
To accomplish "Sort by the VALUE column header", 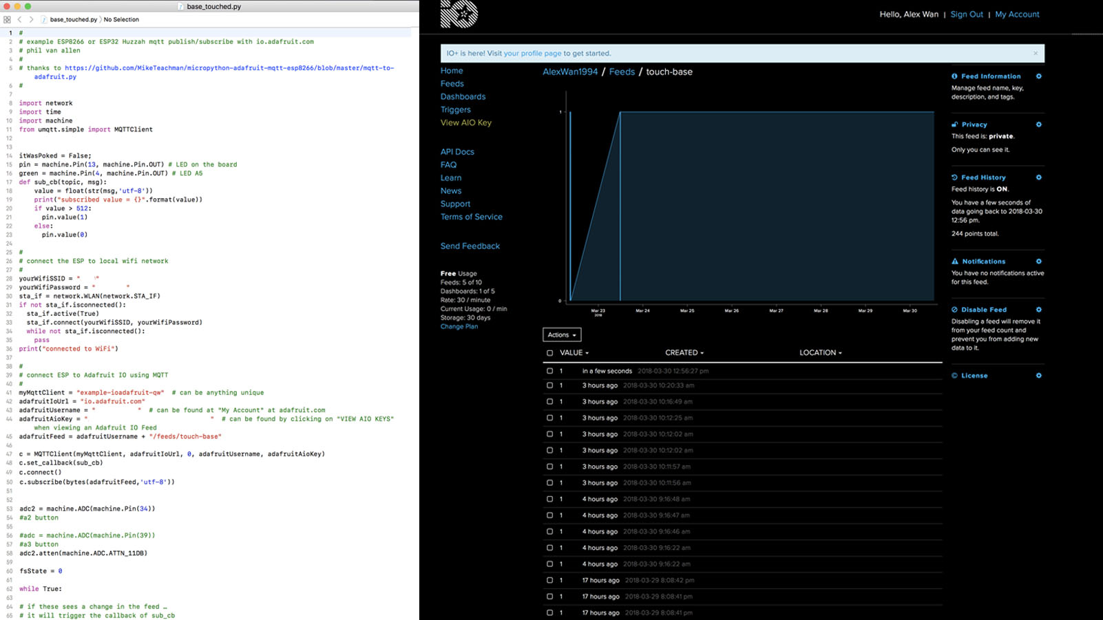I will [x=574, y=353].
